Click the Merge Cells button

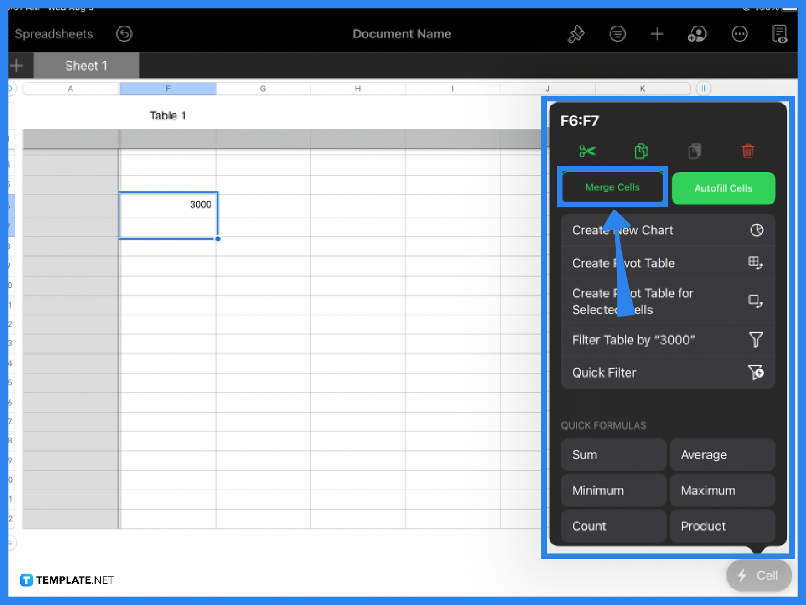point(612,188)
